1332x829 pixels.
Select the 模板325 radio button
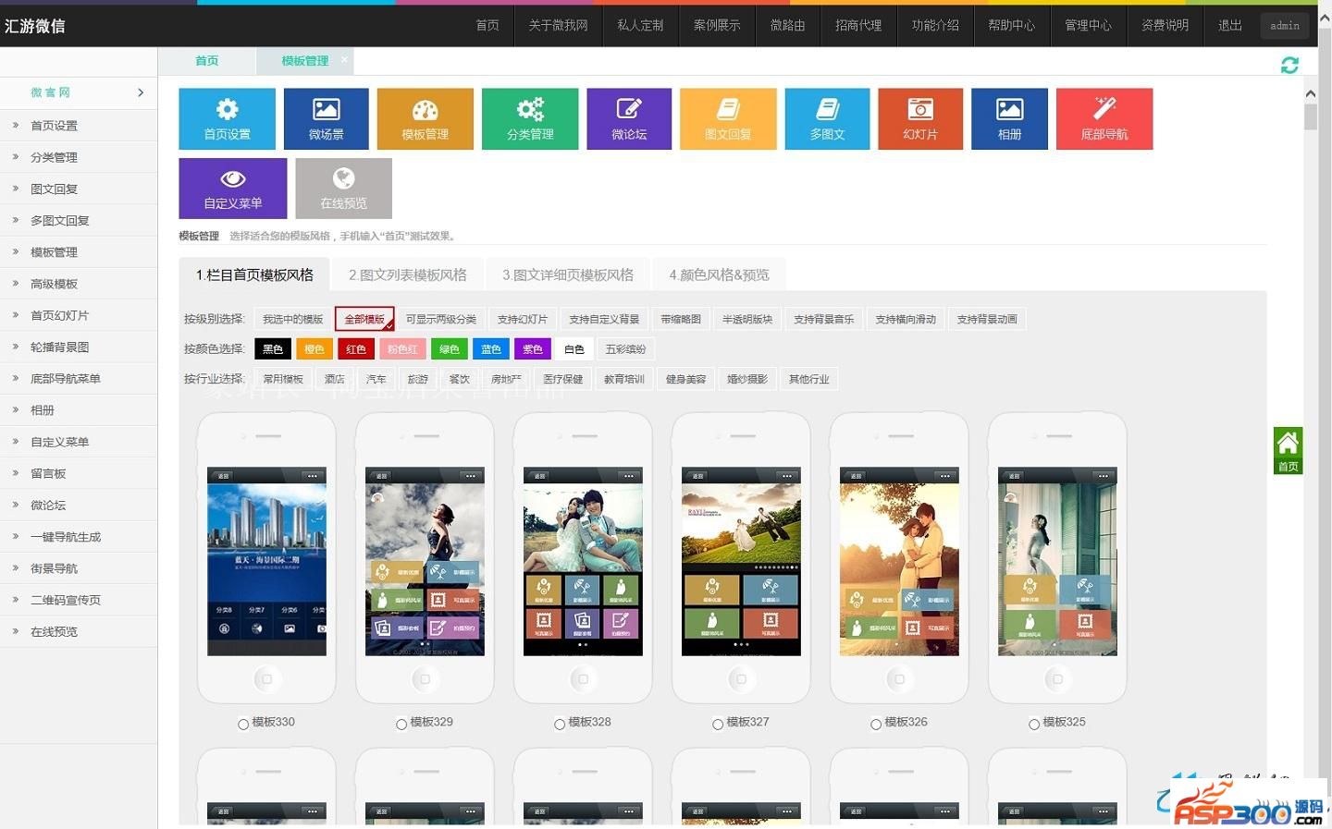[x=1034, y=725]
